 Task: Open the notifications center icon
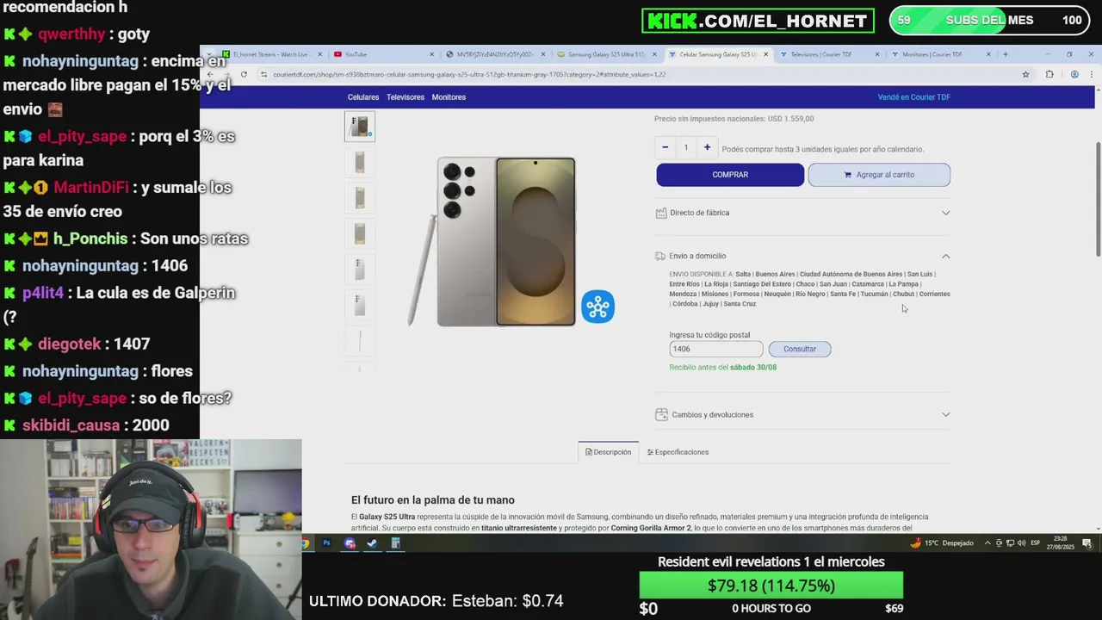(1087, 543)
